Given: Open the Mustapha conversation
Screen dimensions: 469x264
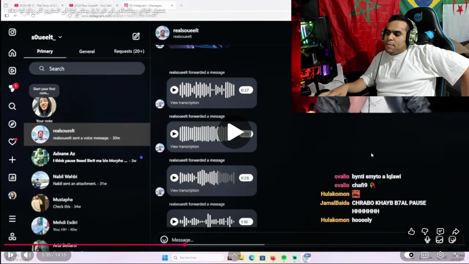Looking at the screenshot, I should click(x=87, y=203).
